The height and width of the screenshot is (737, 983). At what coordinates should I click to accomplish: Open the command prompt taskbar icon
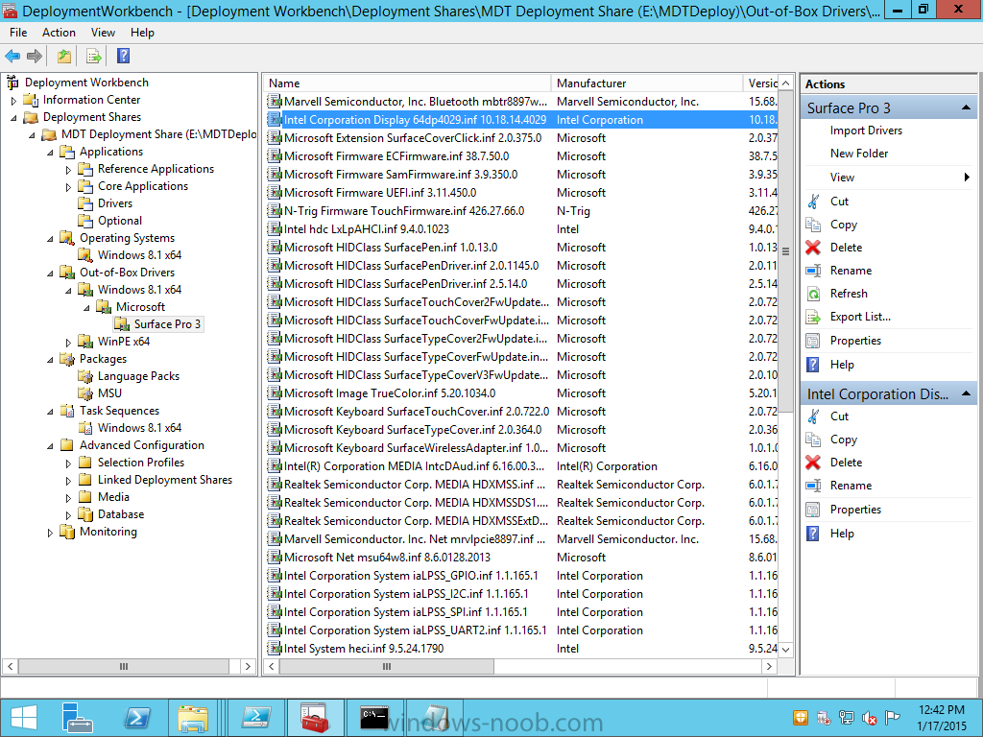coord(374,718)
